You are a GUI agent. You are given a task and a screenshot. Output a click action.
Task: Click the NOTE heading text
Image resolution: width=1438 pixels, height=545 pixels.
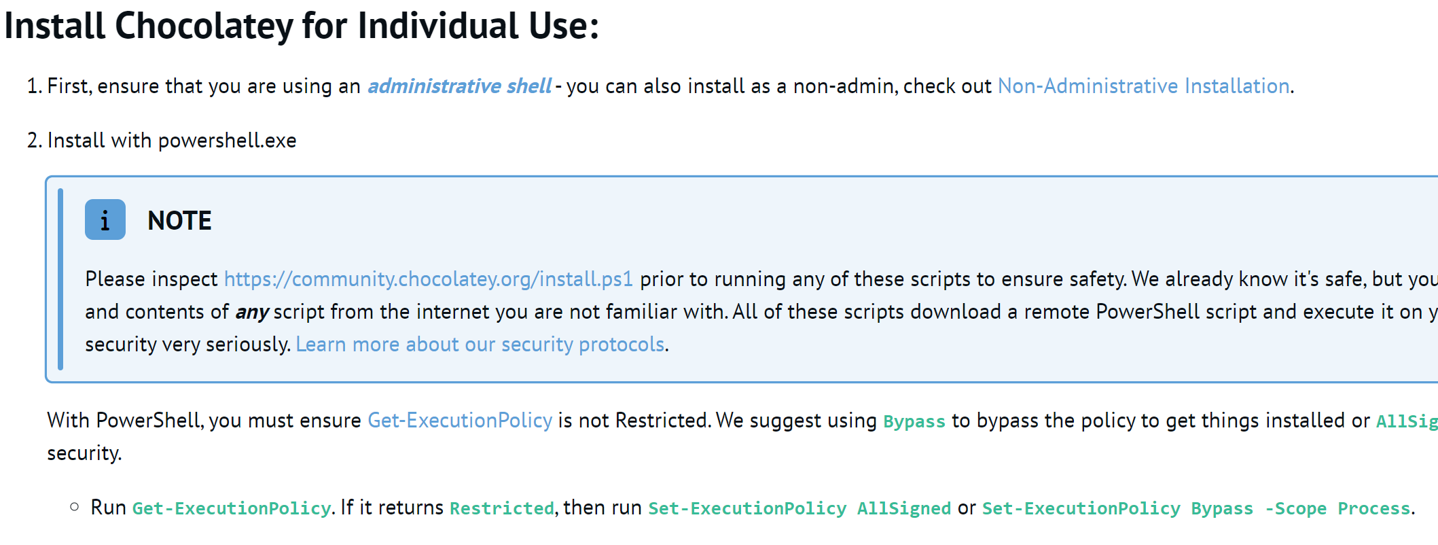tap(179, 221)
